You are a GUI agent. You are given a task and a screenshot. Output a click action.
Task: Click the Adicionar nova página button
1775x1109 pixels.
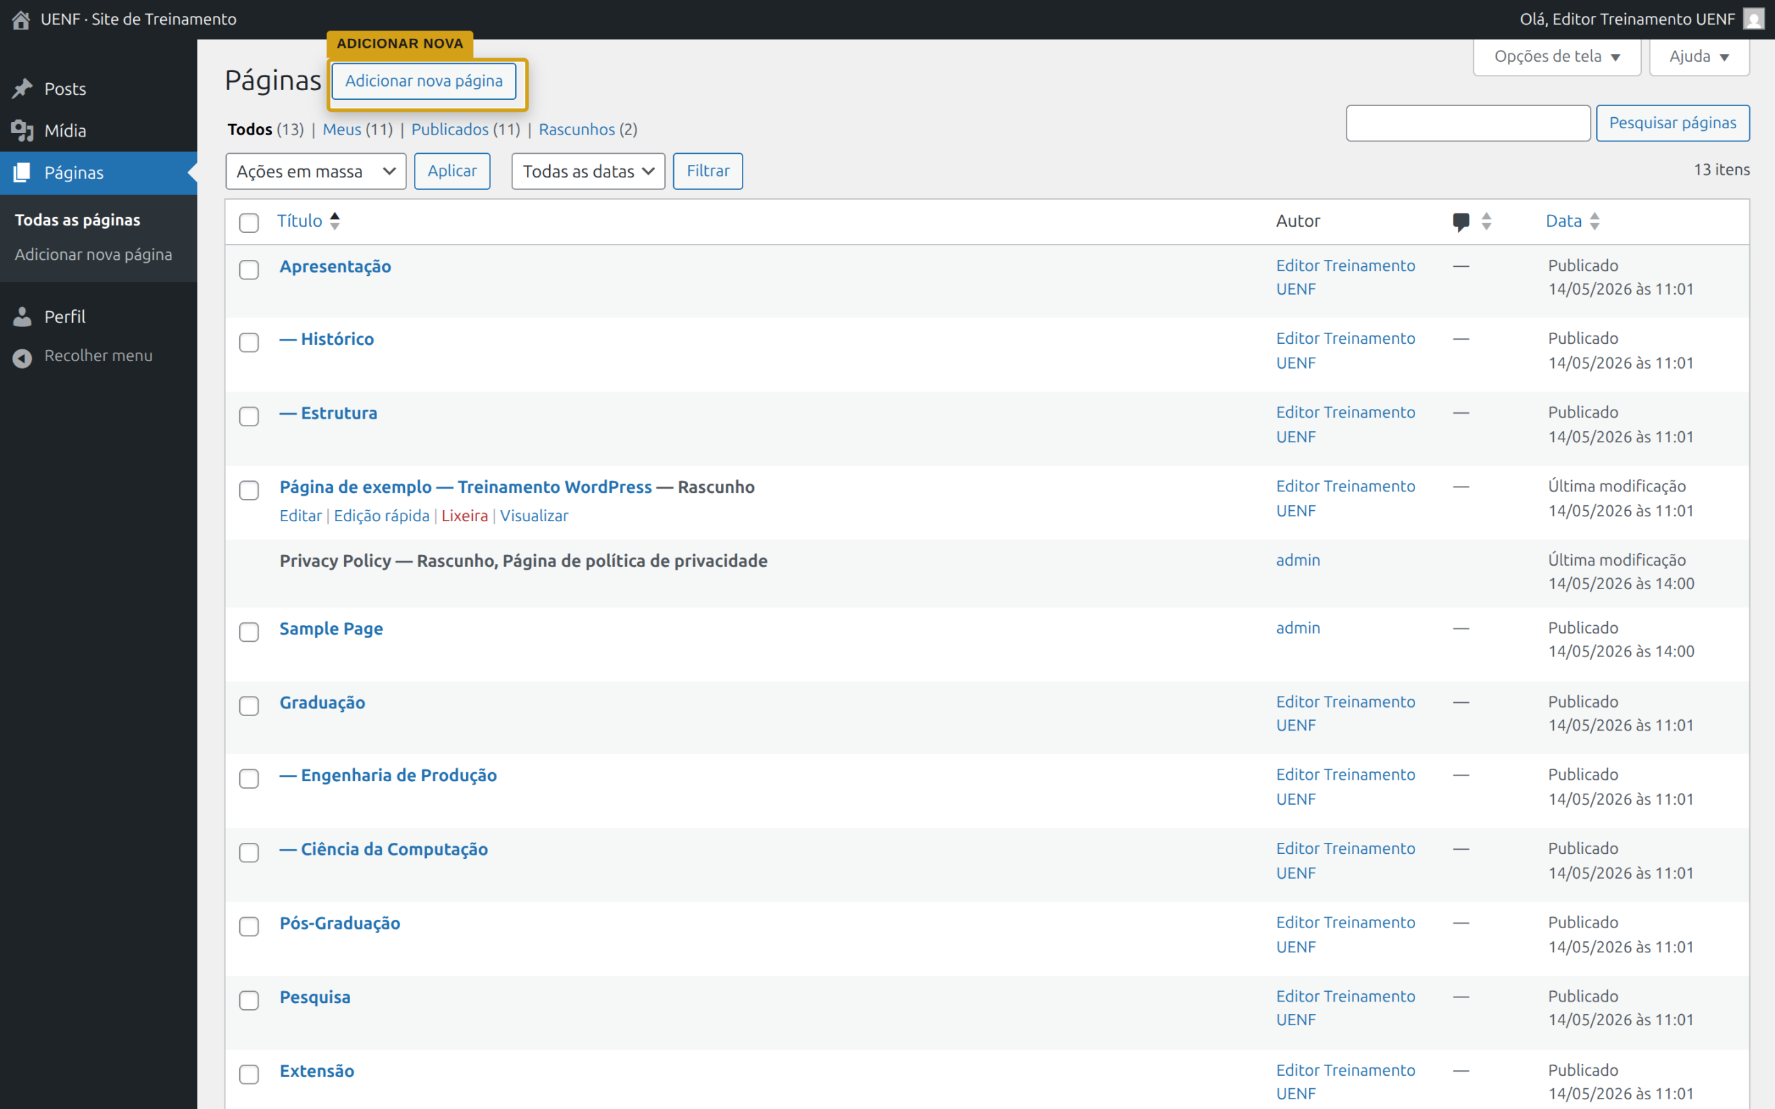(x=424, y=80)
